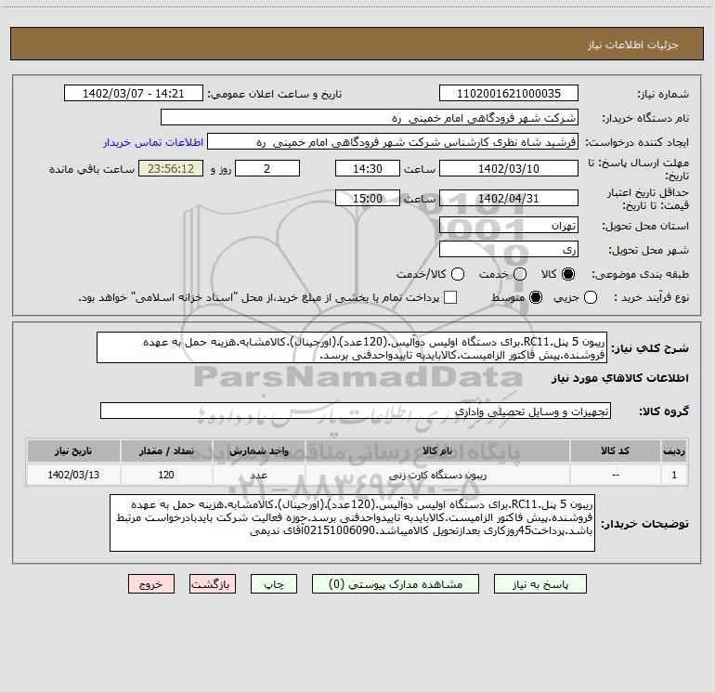This screenshot has width=715, height=692.
Task: Click the row number cell 1
Action: pos(674,475)
